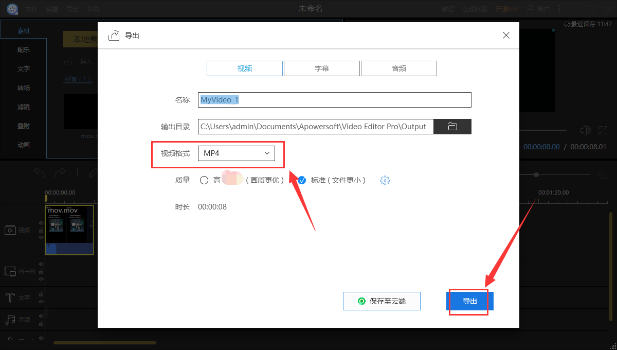
Task: Click the quality settings gear icon
Action: pos(385,180)
